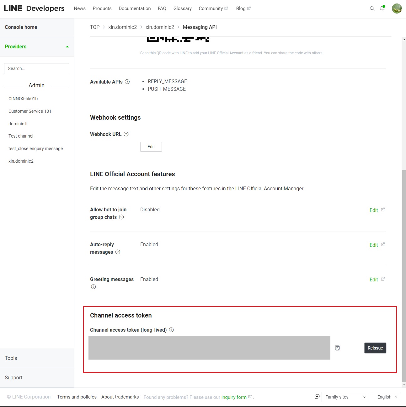This screenshot has height=407, width=406.
Task: Click external link icon for group chats Edit
Action: (383, 209)
